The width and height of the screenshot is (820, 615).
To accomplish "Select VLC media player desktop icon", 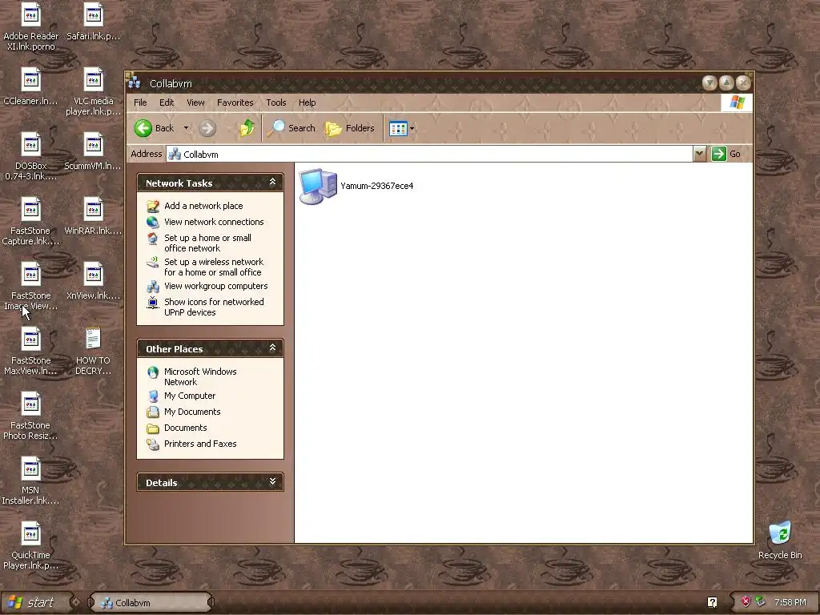I will click(93, 92).
